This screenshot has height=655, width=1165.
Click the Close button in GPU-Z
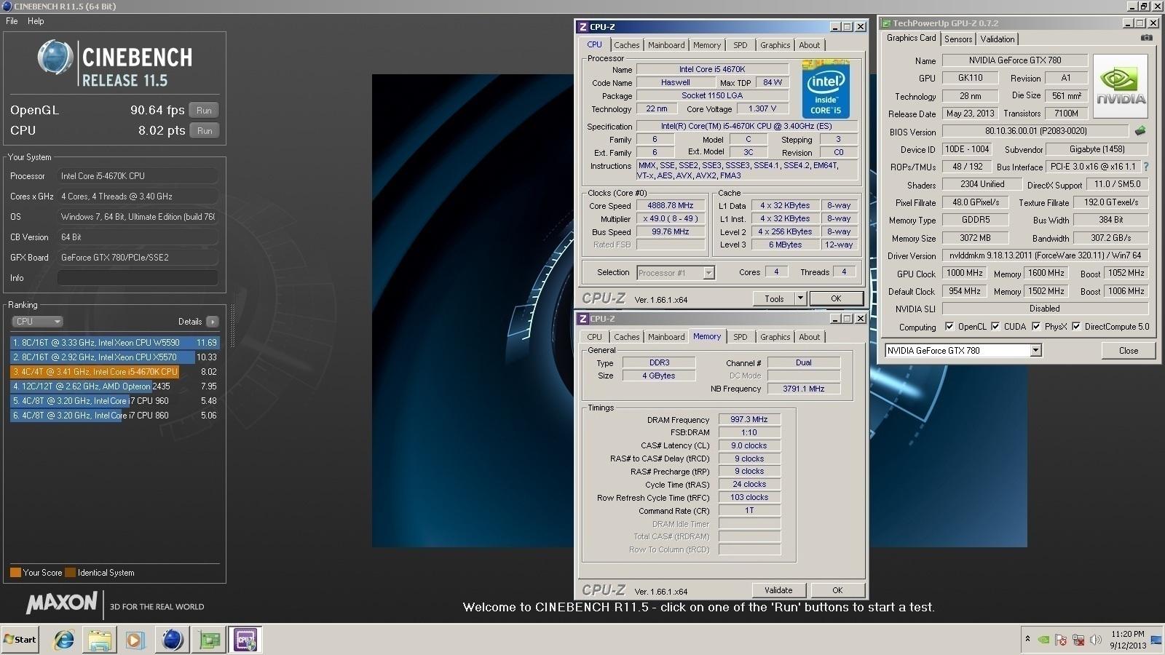[x=1128, y=350]
